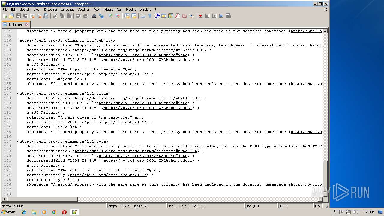Screen dimensions: 384x216
Task: Toggle show all characters pilcrow
Action: [150, 16]
